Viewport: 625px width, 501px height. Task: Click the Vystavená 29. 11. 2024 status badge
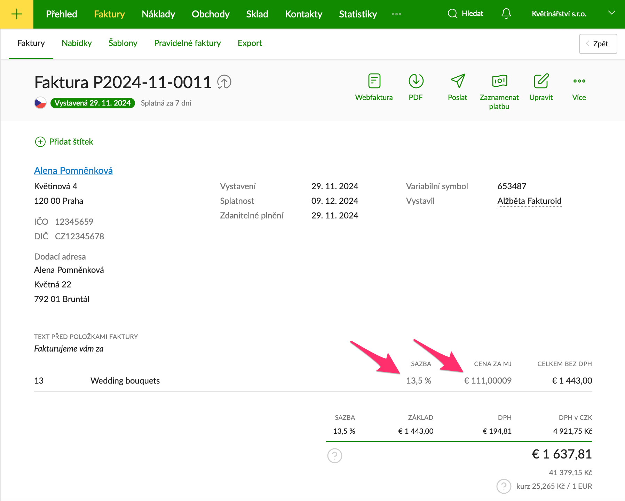(x=93, y=103)
